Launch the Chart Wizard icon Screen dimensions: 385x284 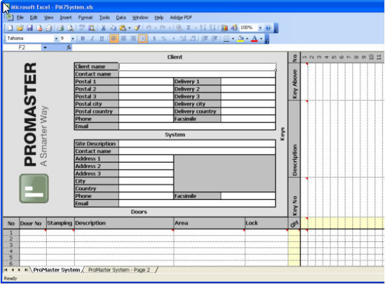pyautogui.click(x=224, y=28)
